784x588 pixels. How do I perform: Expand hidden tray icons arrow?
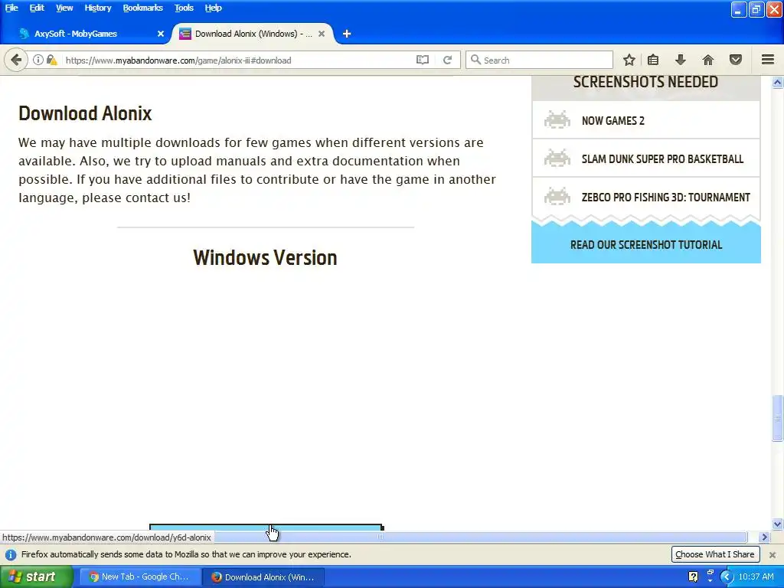[726, 577]
